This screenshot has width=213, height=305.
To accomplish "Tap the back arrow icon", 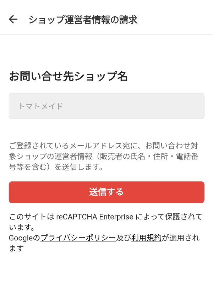I will 13,19.
